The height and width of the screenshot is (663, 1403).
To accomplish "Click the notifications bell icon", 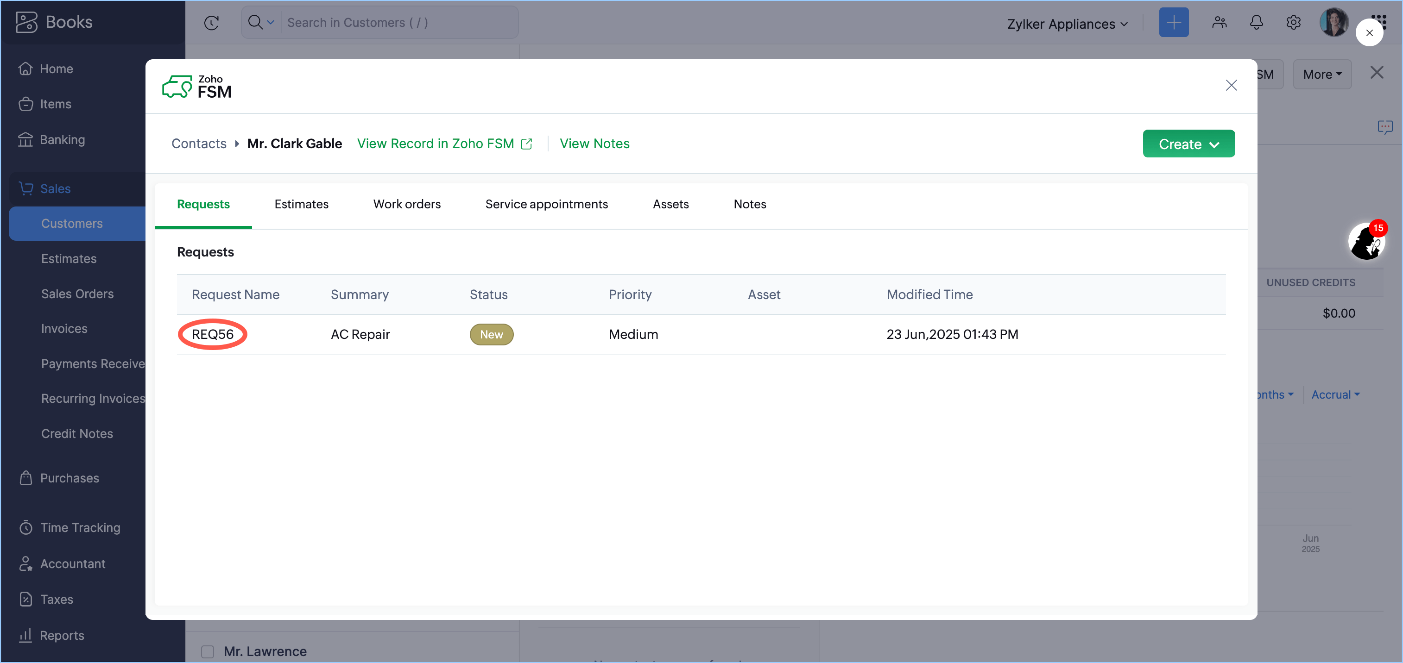I will pos(1256,22).
